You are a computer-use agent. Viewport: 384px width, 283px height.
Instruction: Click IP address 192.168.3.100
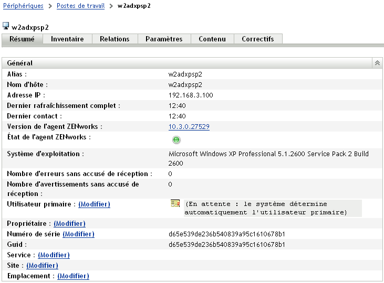(191, 95)
